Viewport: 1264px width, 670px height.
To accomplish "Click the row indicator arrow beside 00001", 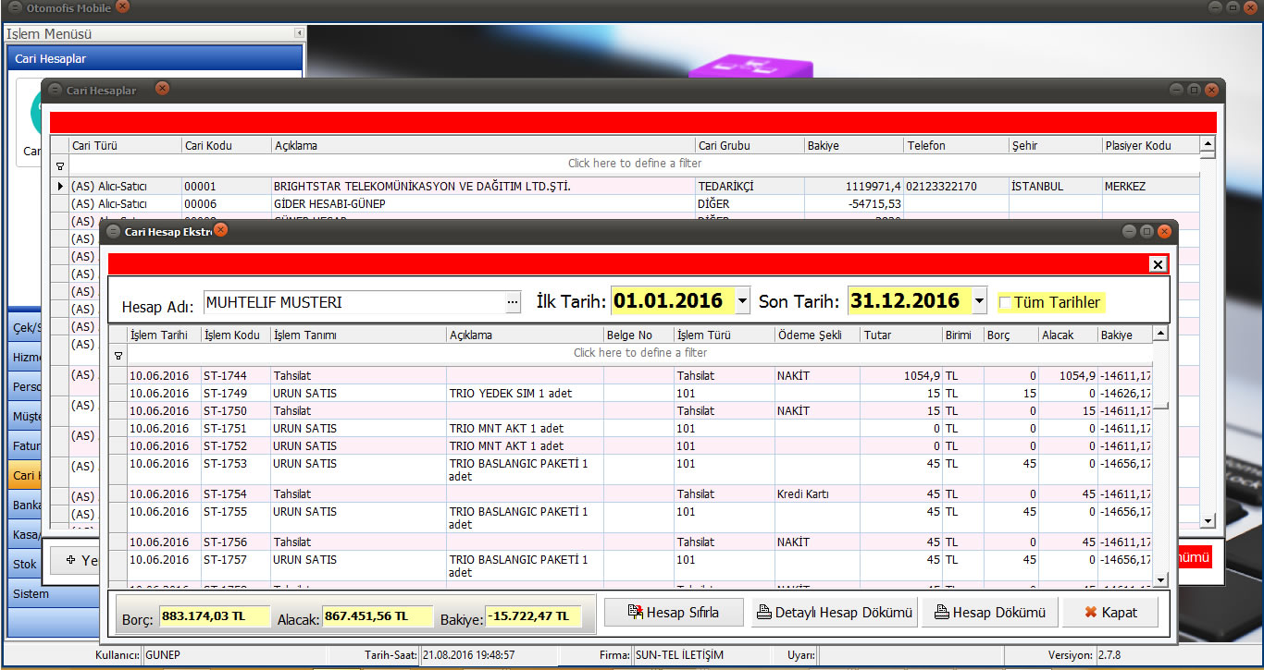I will (60, 186).
